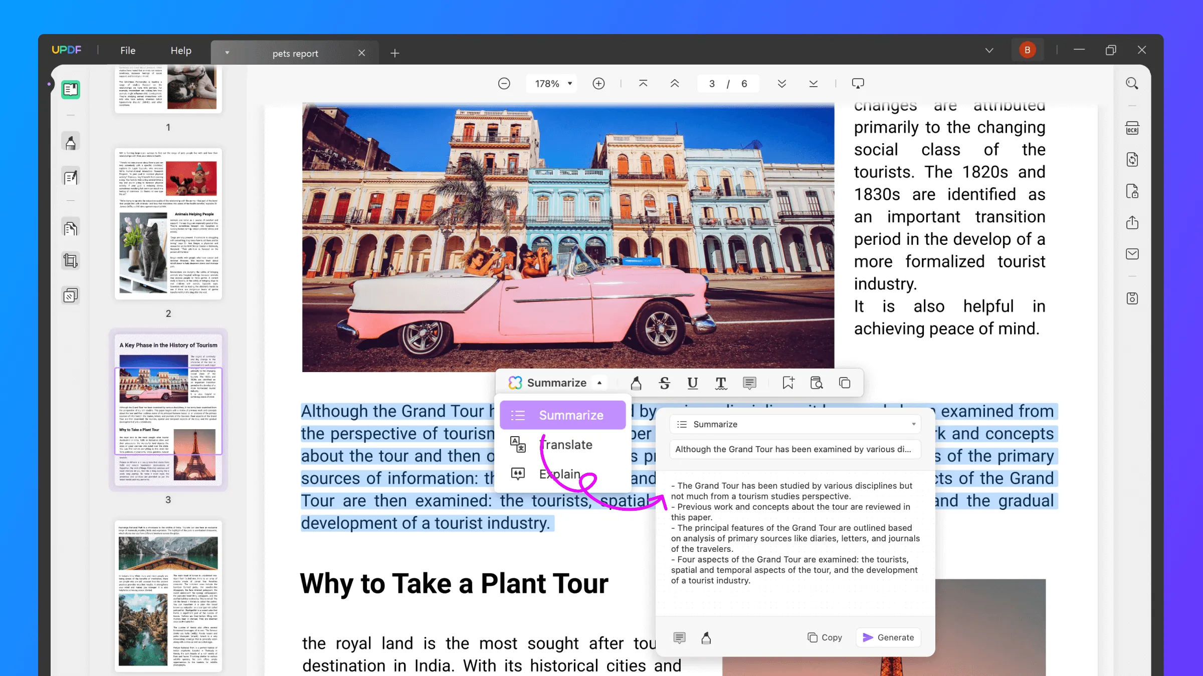Click the next page navigation arrow
Viewport: 1203px width, 676px height.
[781, 83]
